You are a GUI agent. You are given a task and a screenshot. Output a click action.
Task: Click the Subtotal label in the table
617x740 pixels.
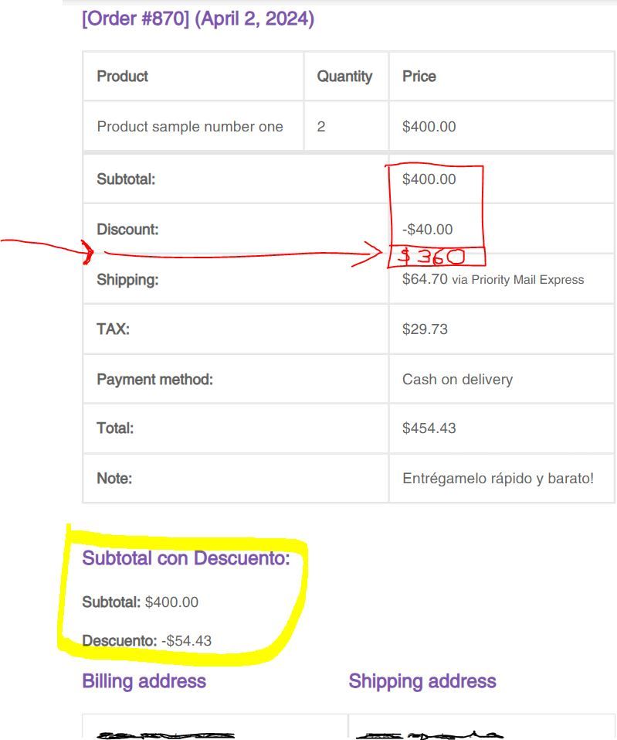tap(126, 179)
